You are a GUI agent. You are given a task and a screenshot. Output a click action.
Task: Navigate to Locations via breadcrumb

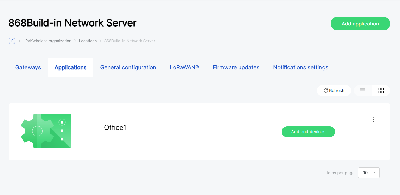[x=88, y=41]
